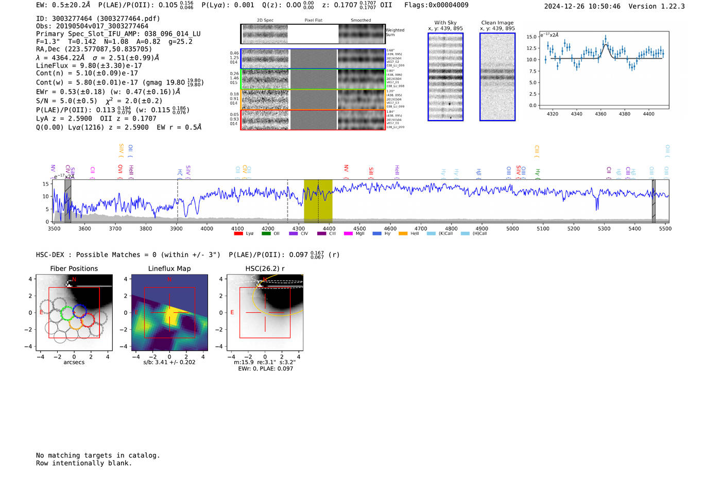Click the orange CIII label above 5080 Å

coord(537,150)
